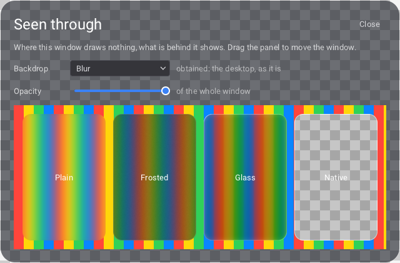Click the 'of the whole window' label
400x263 pixels.
pos(213,91)
